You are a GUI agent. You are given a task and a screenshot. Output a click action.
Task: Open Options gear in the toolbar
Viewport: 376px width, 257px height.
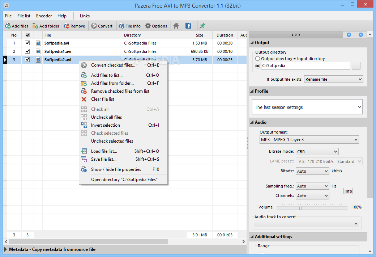[x=148, y=26]
